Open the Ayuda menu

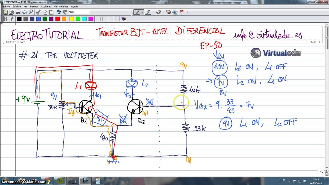[75, 6]
